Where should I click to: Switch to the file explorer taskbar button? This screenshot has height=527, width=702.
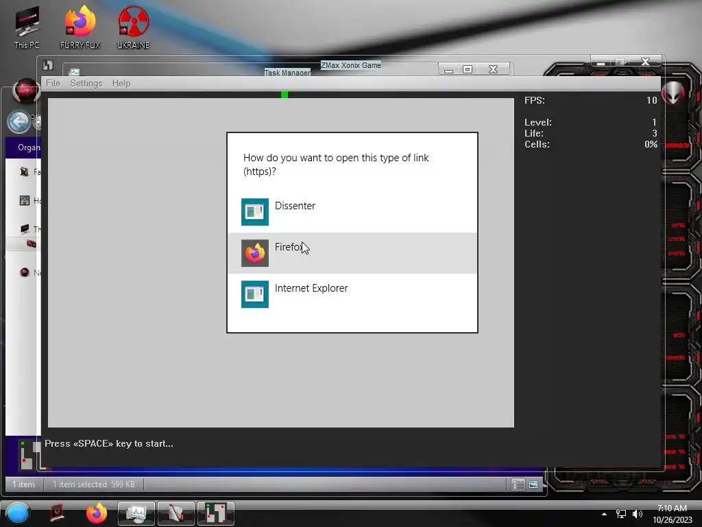pyautogui.click(x=176, y=513)
